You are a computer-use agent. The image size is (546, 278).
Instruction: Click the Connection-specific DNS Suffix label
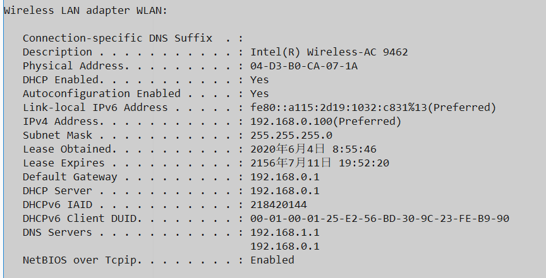[x=118, y=38]
